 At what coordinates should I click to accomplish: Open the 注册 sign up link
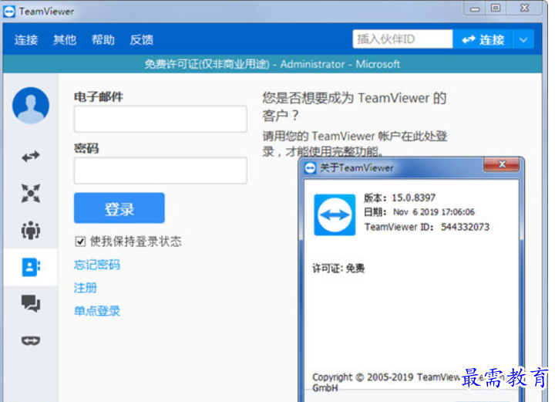point(86,288)
